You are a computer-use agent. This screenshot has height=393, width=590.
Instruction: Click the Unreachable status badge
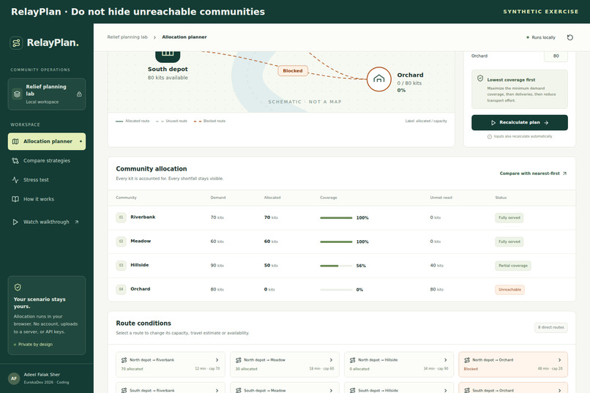click(x=510, y=290)
